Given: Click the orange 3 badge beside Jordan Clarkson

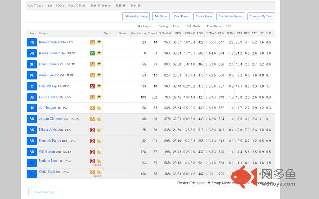Looking at the screenshot, I should click(x=92, y=119).
